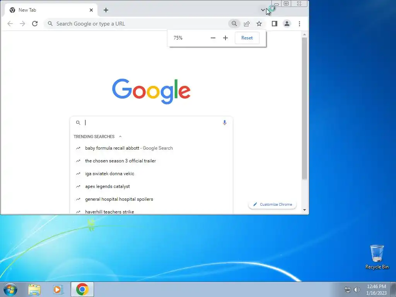This screenshot has height=297, width=396.
Task: Decrease zoom with the minus button
Action: tap(213, 38)
